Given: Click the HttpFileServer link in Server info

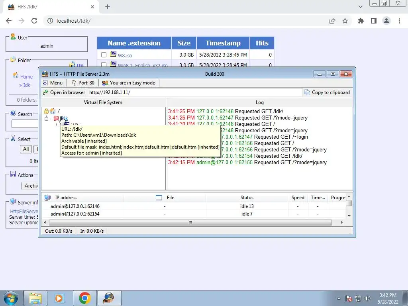Looking at the screenshot, I should [24, 211].
